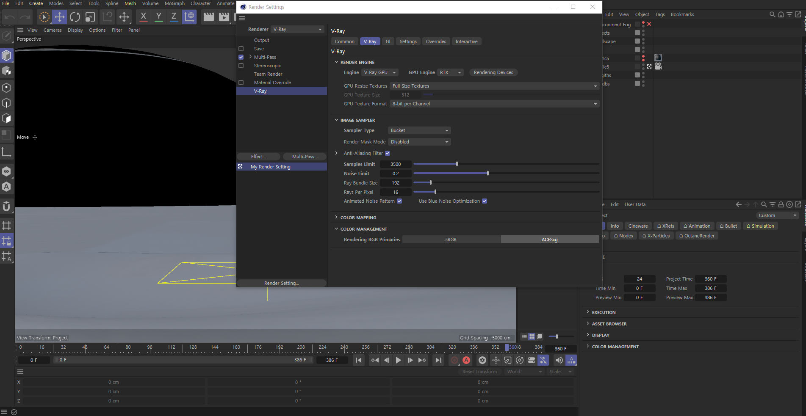Expand the Color Mapping section
Image resolution: width=806 pixels, height=416 pixels.
point(336,218)
